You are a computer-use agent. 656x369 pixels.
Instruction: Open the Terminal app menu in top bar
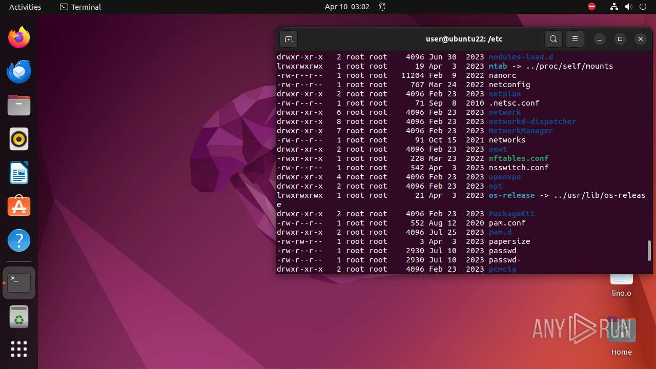[x=80, y=7]
